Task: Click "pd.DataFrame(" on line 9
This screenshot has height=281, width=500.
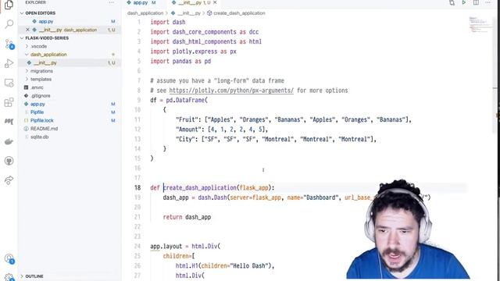Action: pyautogui.click(x=187, y=101)
